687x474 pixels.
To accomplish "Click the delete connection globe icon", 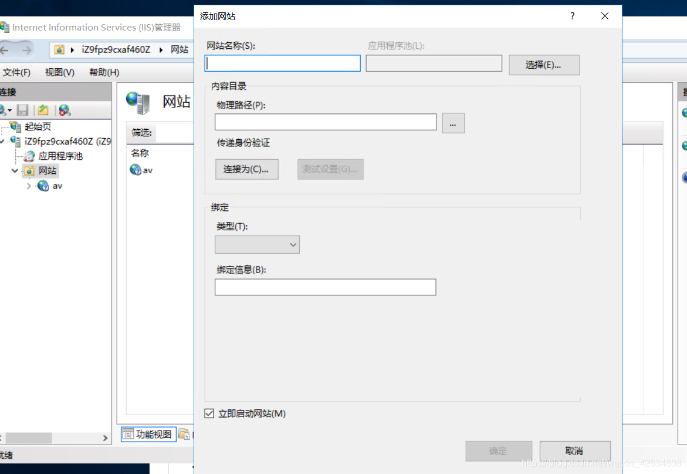I will click(x=65, y=110).
